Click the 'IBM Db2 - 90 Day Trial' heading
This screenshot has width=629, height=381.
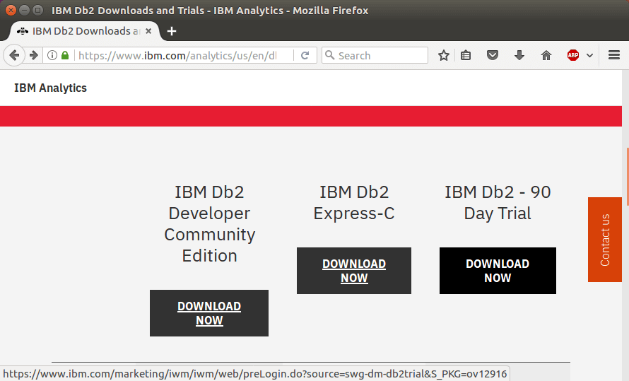(498, 203)
